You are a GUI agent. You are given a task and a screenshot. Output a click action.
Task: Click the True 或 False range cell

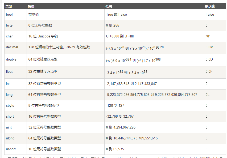click(116, 15)
